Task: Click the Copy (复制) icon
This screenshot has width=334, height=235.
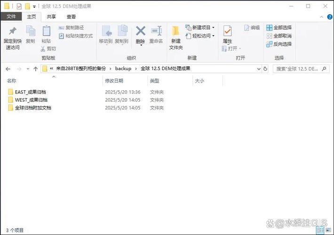Action: (x=31, y=31)
